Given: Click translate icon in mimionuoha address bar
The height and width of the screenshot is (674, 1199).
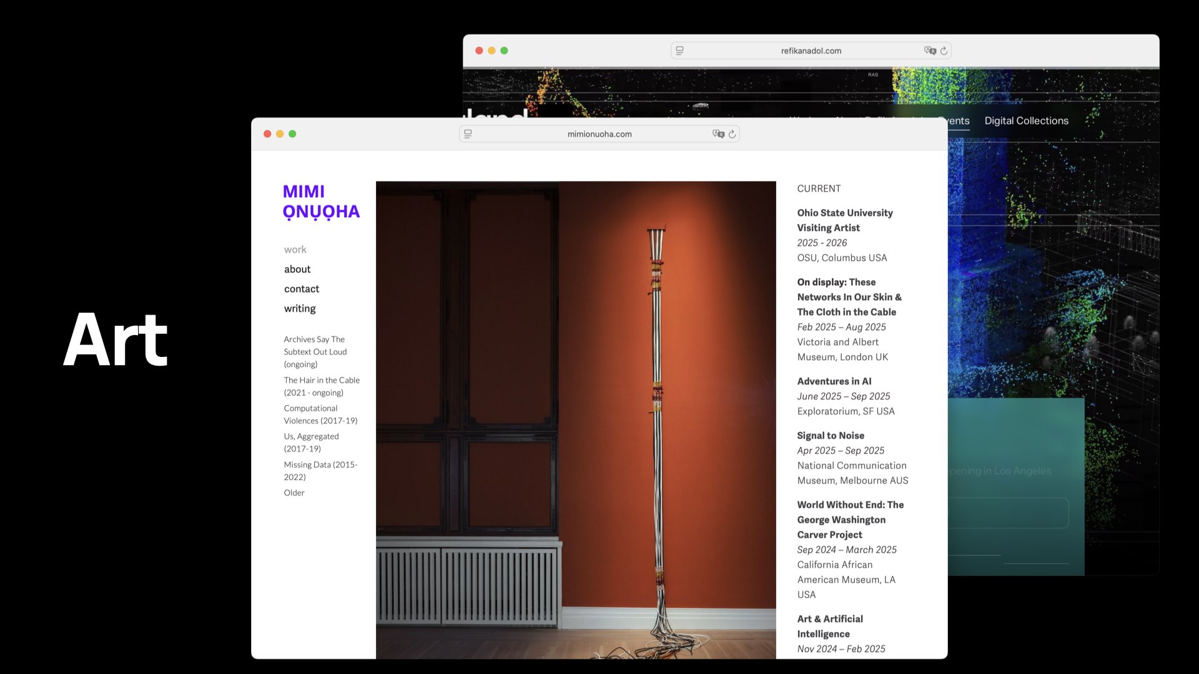Looking at the screenshot, I should tap(718, 134).
